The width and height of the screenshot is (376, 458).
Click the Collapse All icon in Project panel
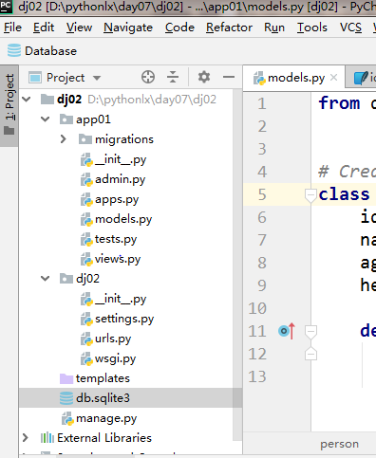(x=173, y=77)
